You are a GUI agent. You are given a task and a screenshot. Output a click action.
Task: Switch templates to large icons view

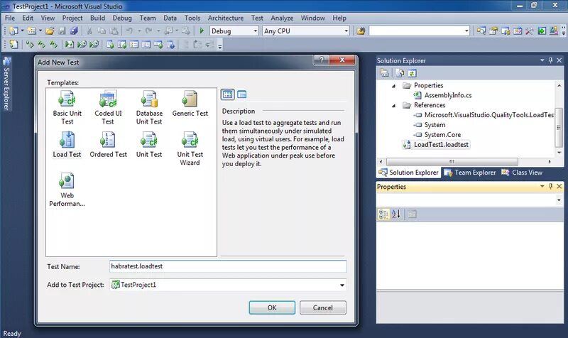coord(227,94)
